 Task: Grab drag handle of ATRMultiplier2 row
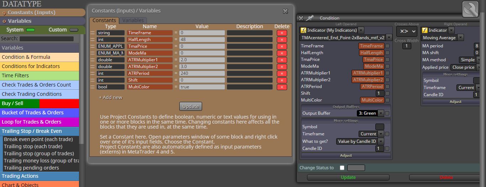pos(93,67)
